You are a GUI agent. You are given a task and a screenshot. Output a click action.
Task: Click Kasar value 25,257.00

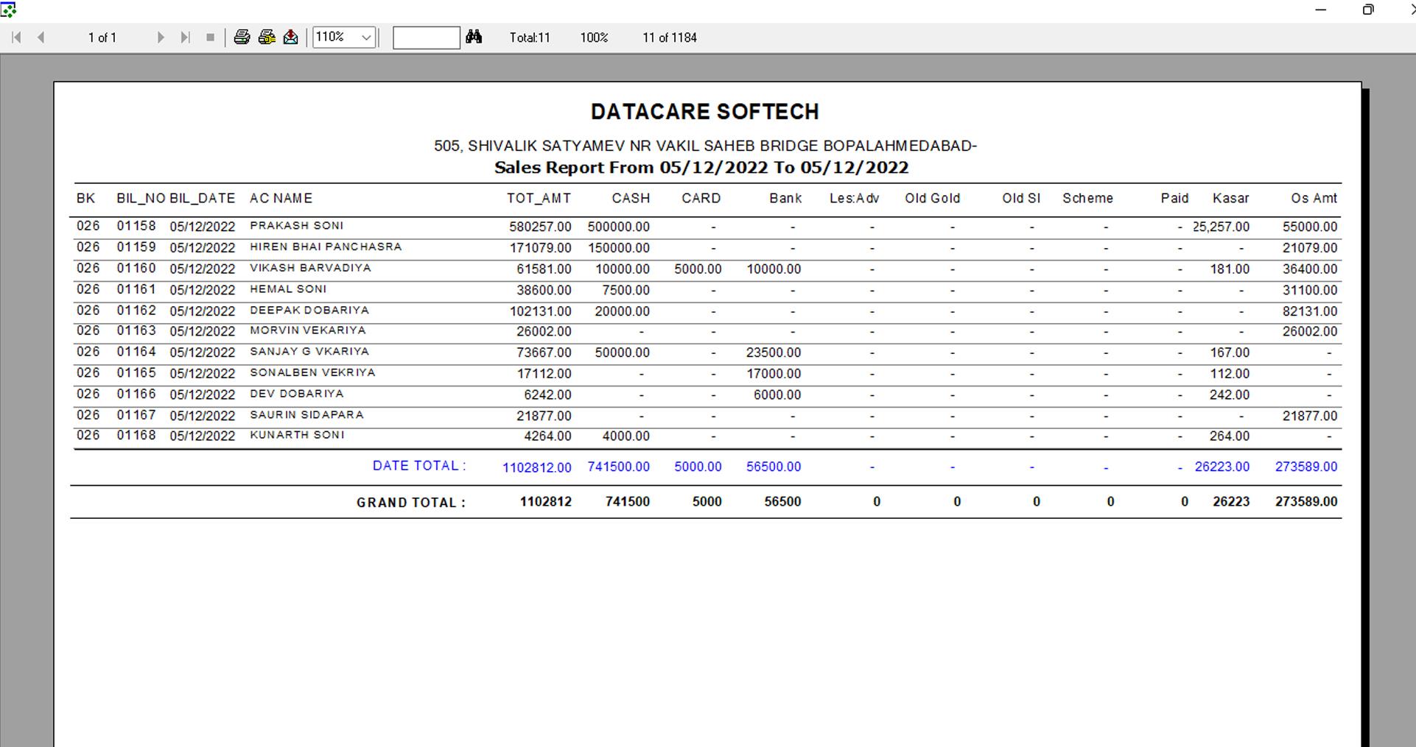click(1221, 227)
